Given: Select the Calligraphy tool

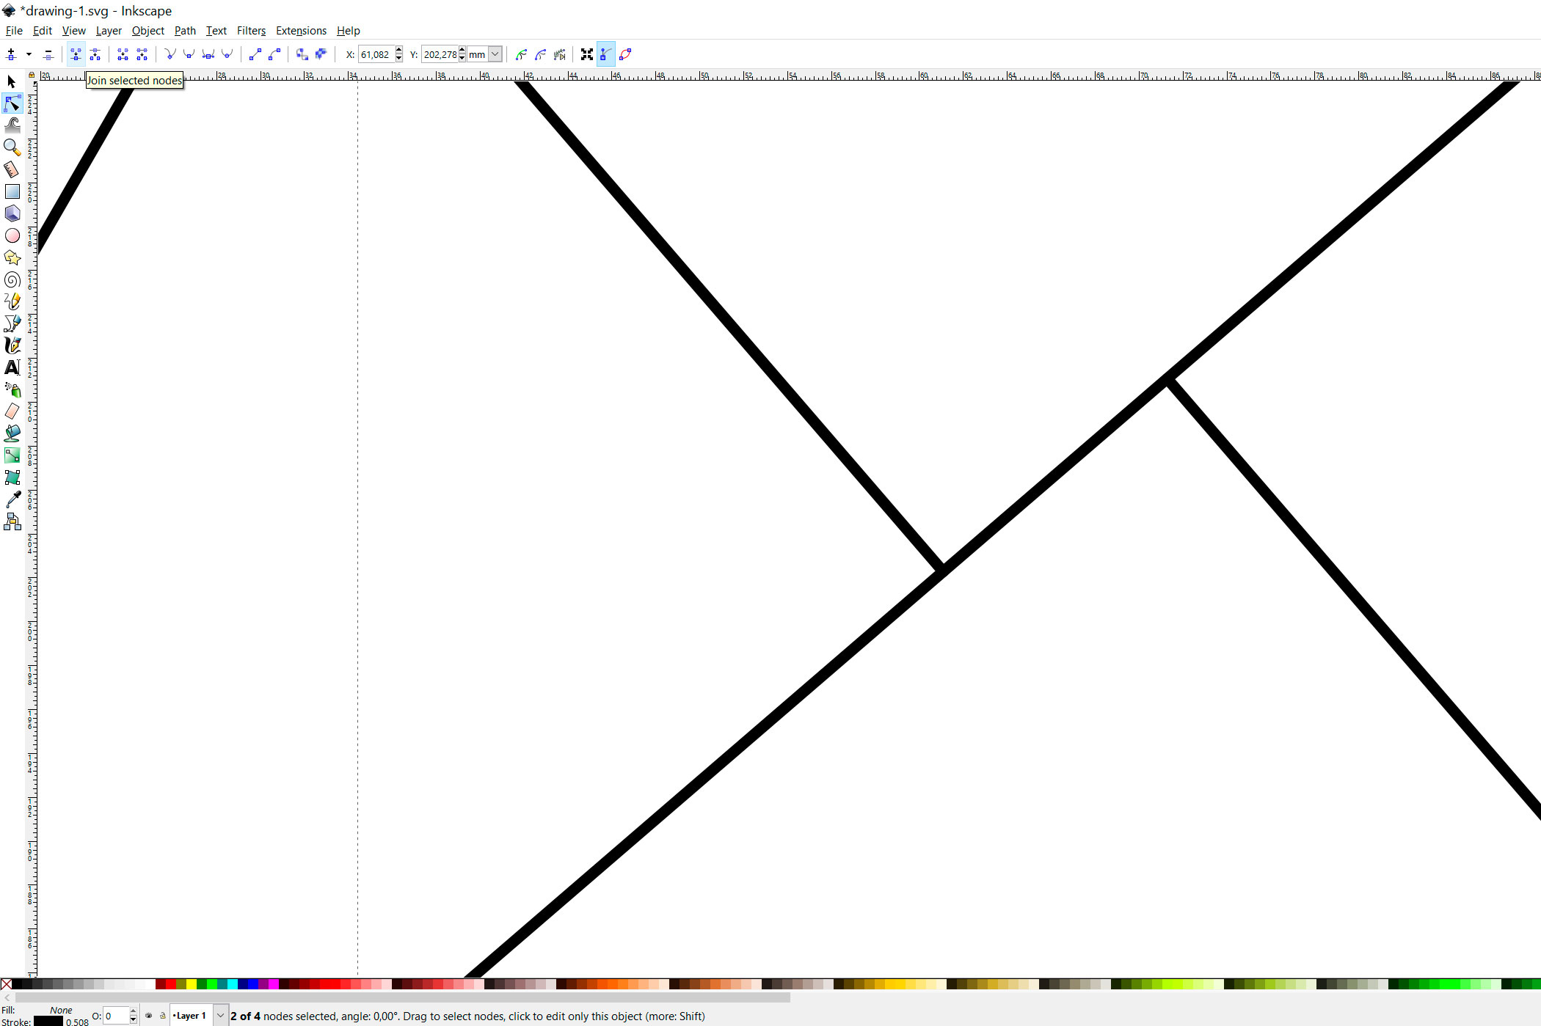Looking at the screenshot, I should (12, 345).
